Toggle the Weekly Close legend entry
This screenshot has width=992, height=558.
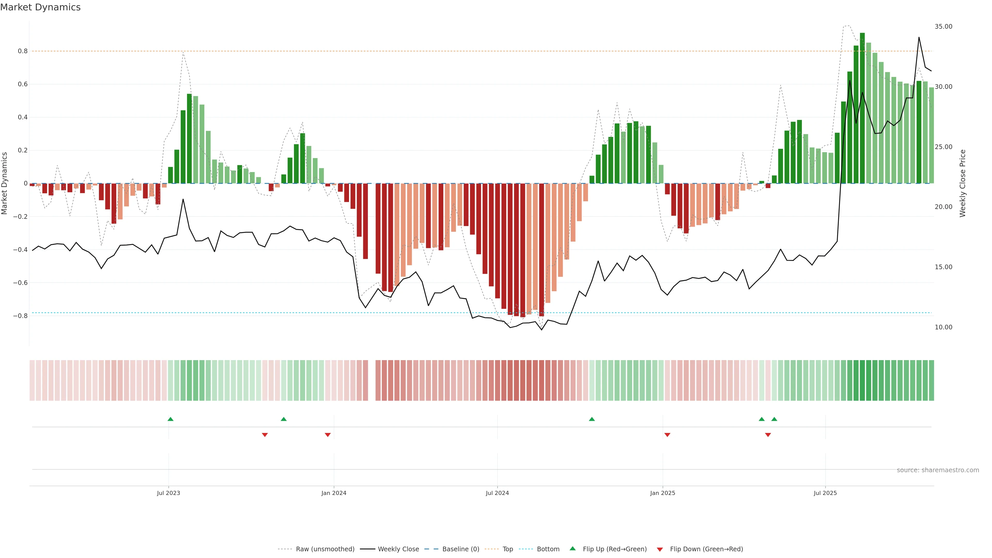(x=398, y=549)
